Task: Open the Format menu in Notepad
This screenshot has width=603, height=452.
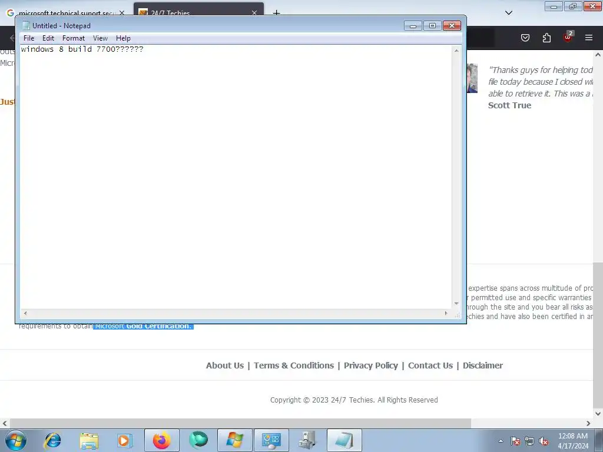Action: (x=74, y=38)
